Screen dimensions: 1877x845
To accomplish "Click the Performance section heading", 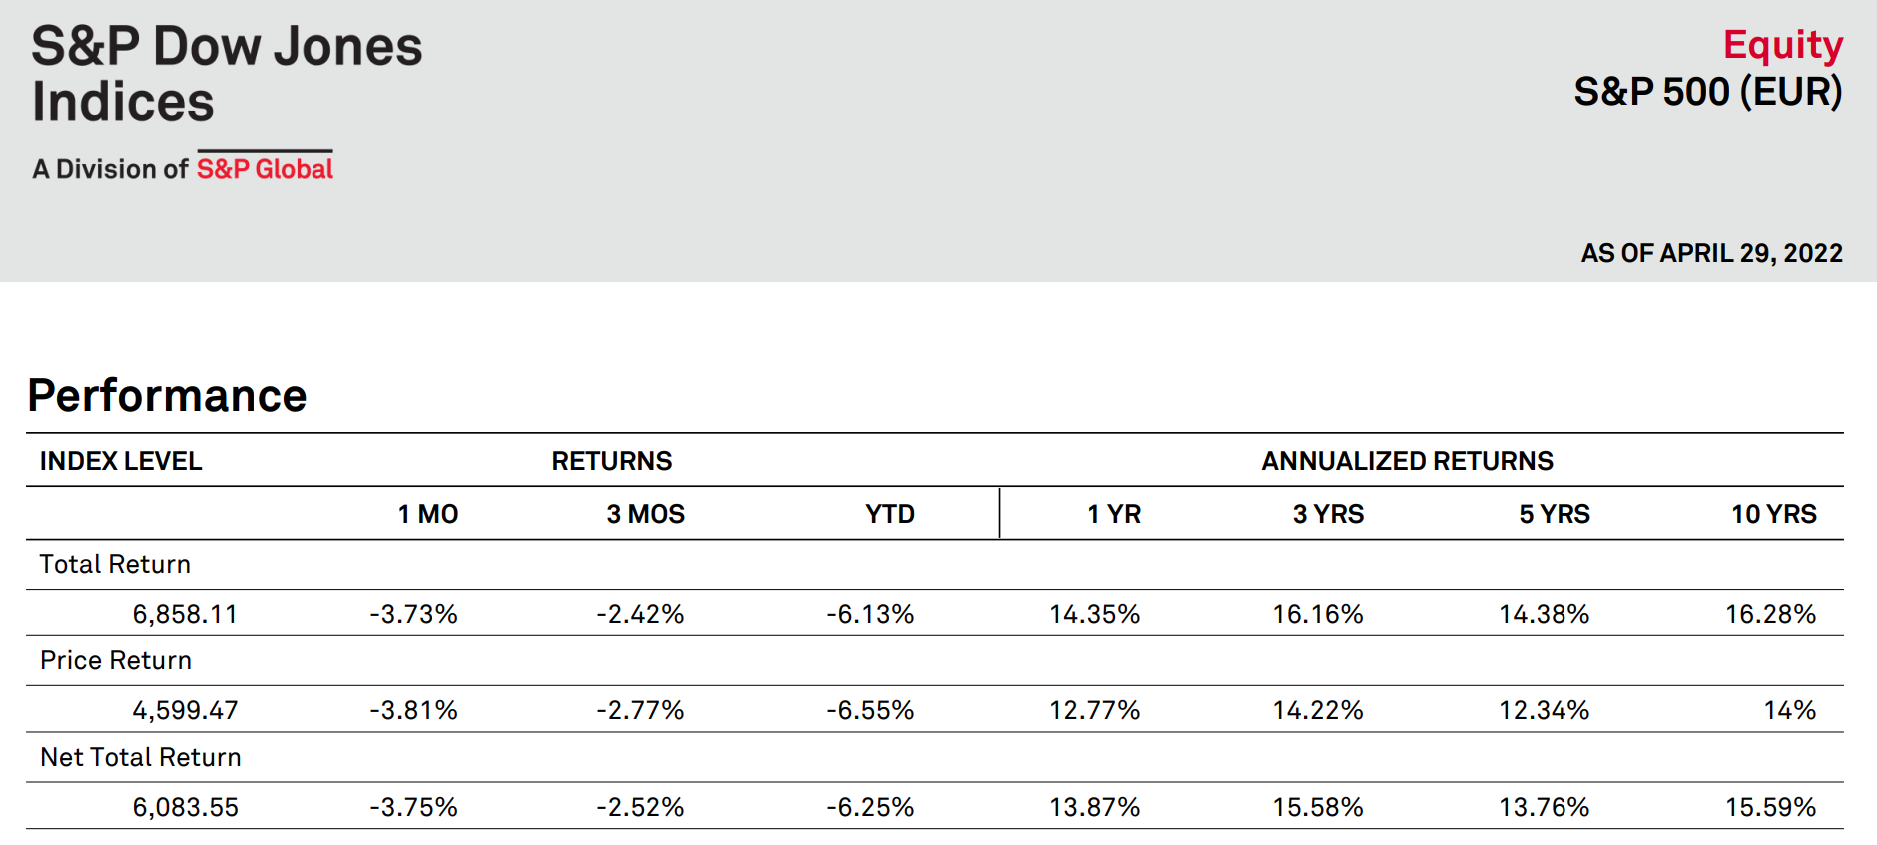I will (x=167, y=395).
